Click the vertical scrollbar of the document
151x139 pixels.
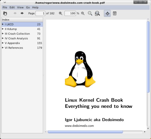(x=148, y=58)
